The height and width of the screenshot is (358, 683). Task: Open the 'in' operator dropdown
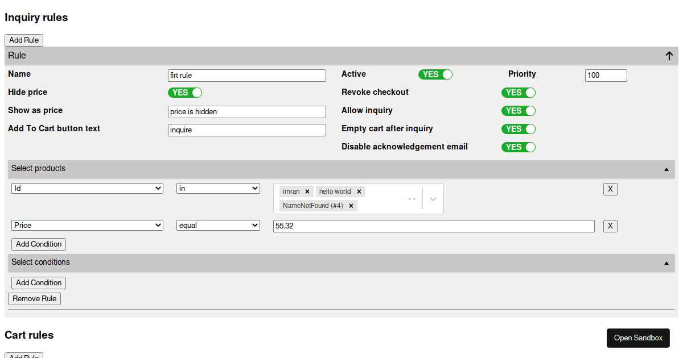pyautogui.click(x=218, y=189)
